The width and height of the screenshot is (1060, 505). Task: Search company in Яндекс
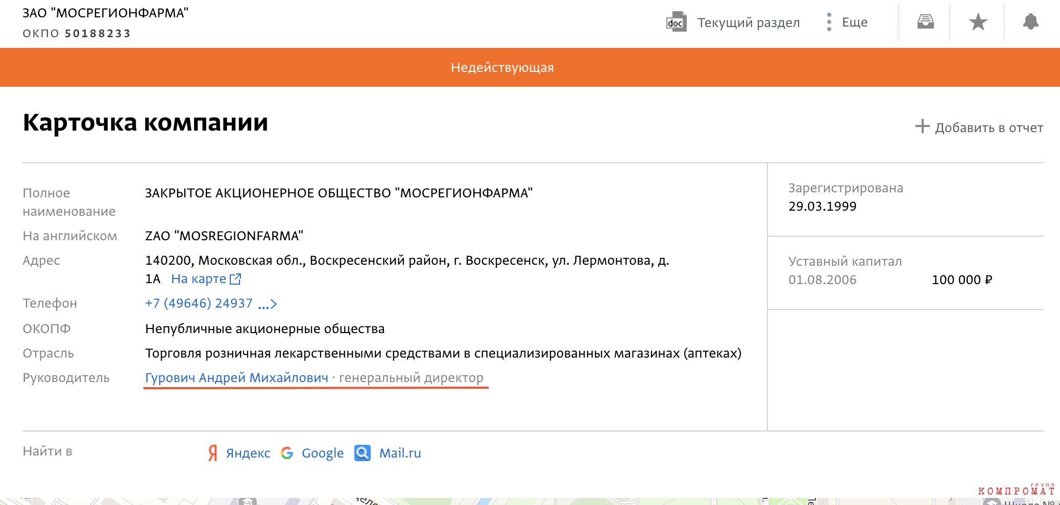point(248,453)
